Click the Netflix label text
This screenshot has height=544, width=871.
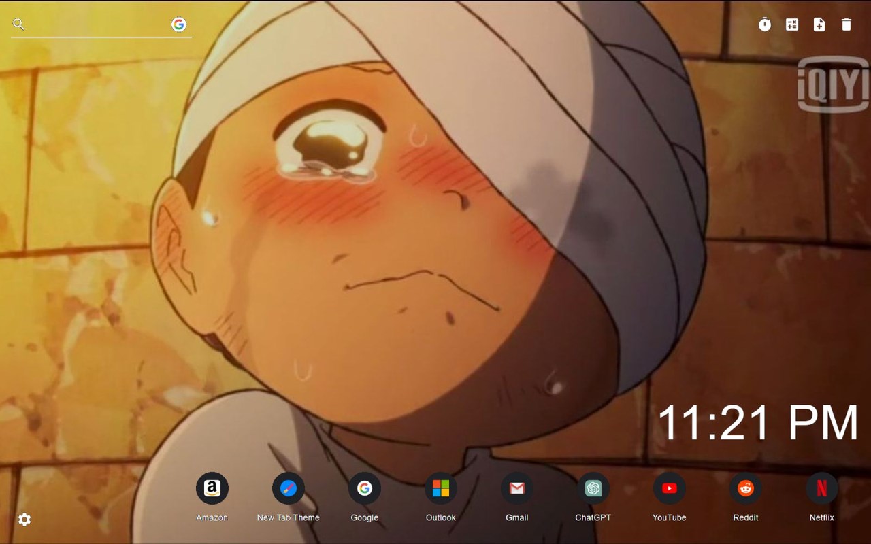pos(822,517)
